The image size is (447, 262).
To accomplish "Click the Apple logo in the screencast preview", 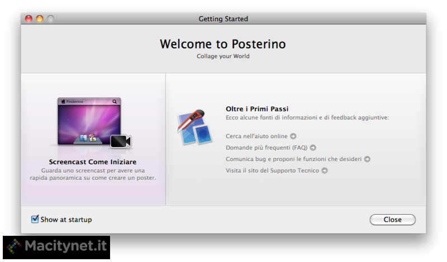I will click(x=64, y=102).
